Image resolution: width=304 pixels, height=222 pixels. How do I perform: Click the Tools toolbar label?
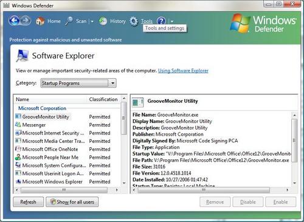click(x=147, y=21)
